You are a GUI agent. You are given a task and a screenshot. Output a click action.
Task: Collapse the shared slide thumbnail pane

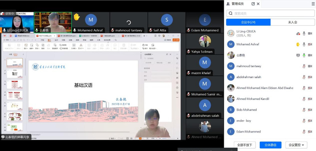pos(23,55)
